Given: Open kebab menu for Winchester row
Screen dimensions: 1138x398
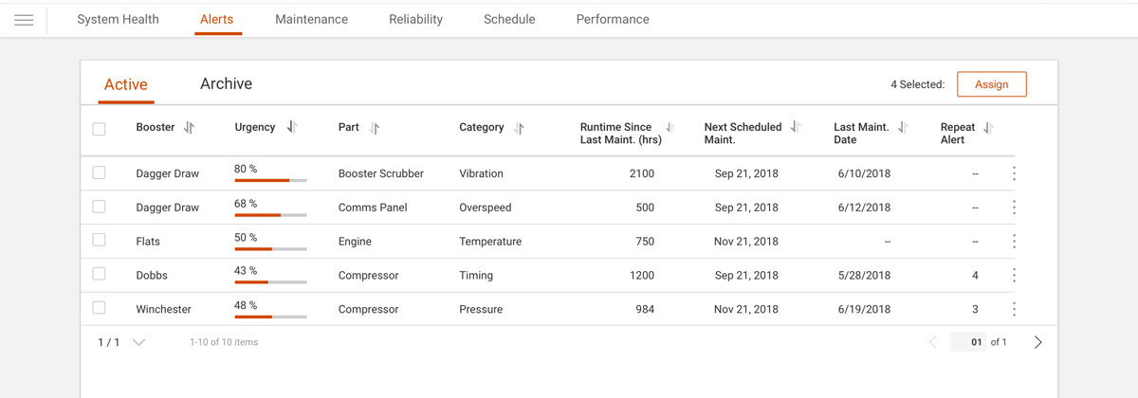Looking at the screenshot, I should [x=1014, y=309].
